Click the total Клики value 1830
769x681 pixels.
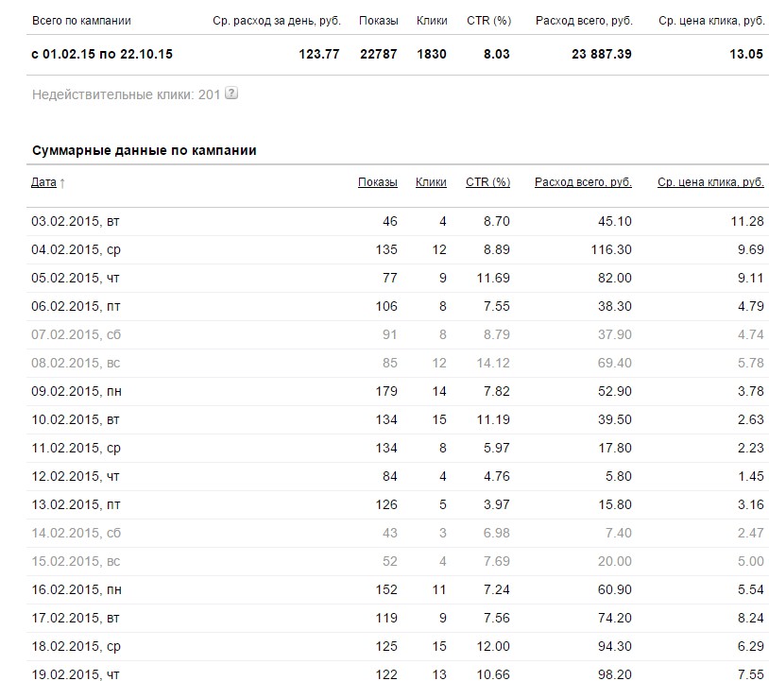tap(432, 54)
